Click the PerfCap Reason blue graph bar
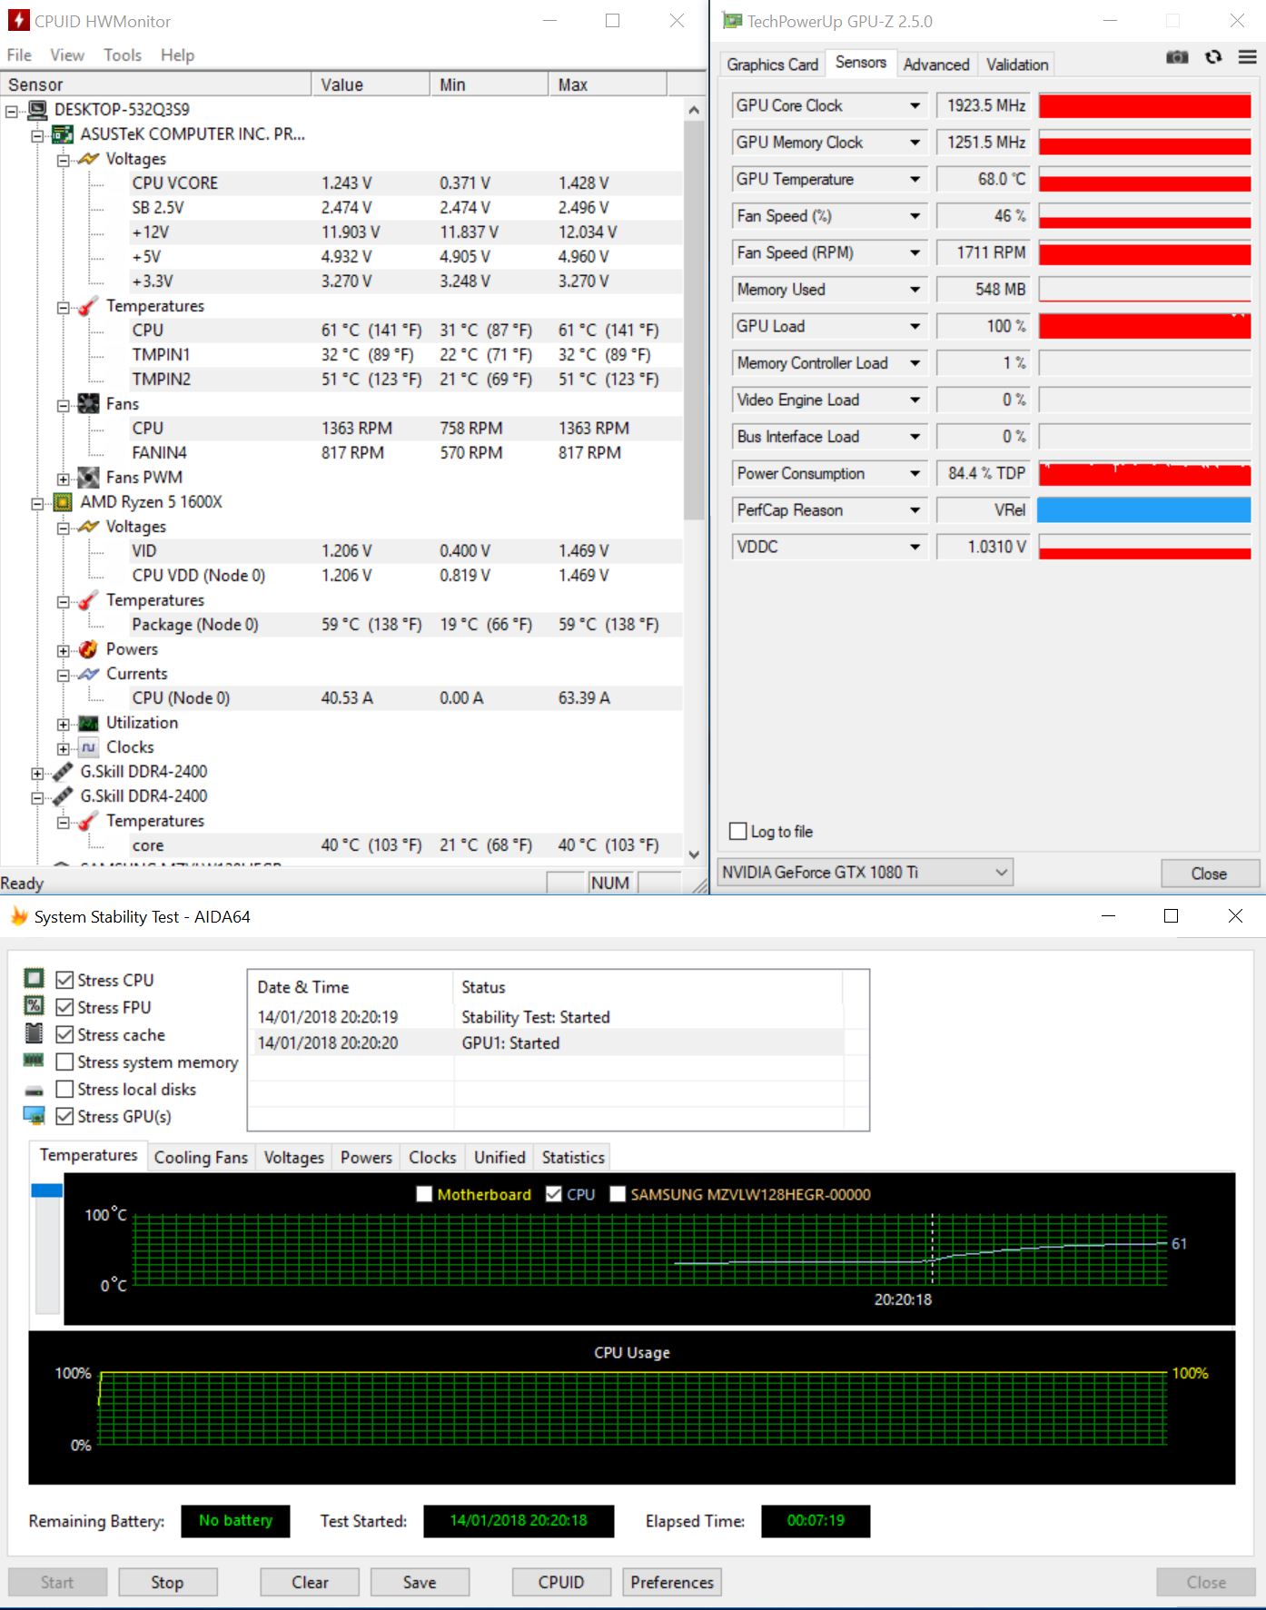Image resolution: width=1266 pixels, height=1610 pixels. tap(1145, 510)
